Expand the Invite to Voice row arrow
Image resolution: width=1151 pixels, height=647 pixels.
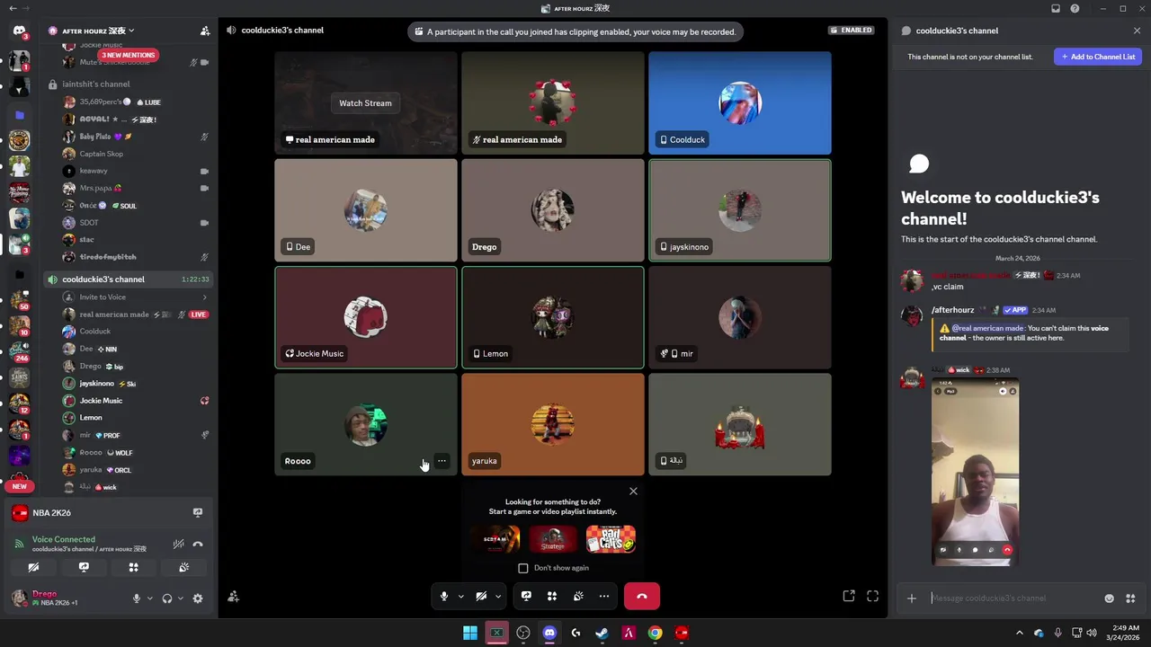point(204,297)
